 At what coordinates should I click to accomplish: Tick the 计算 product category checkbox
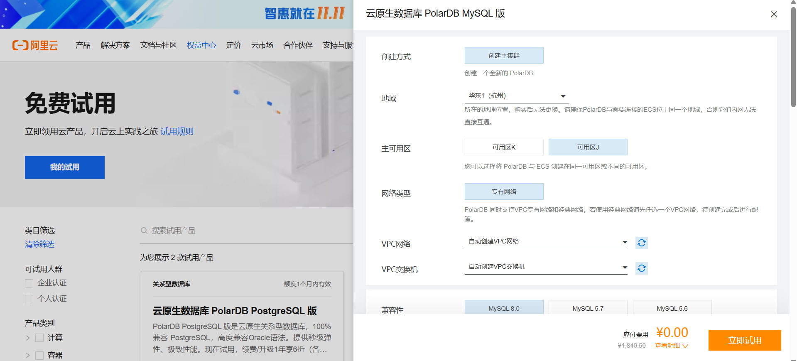39,338
